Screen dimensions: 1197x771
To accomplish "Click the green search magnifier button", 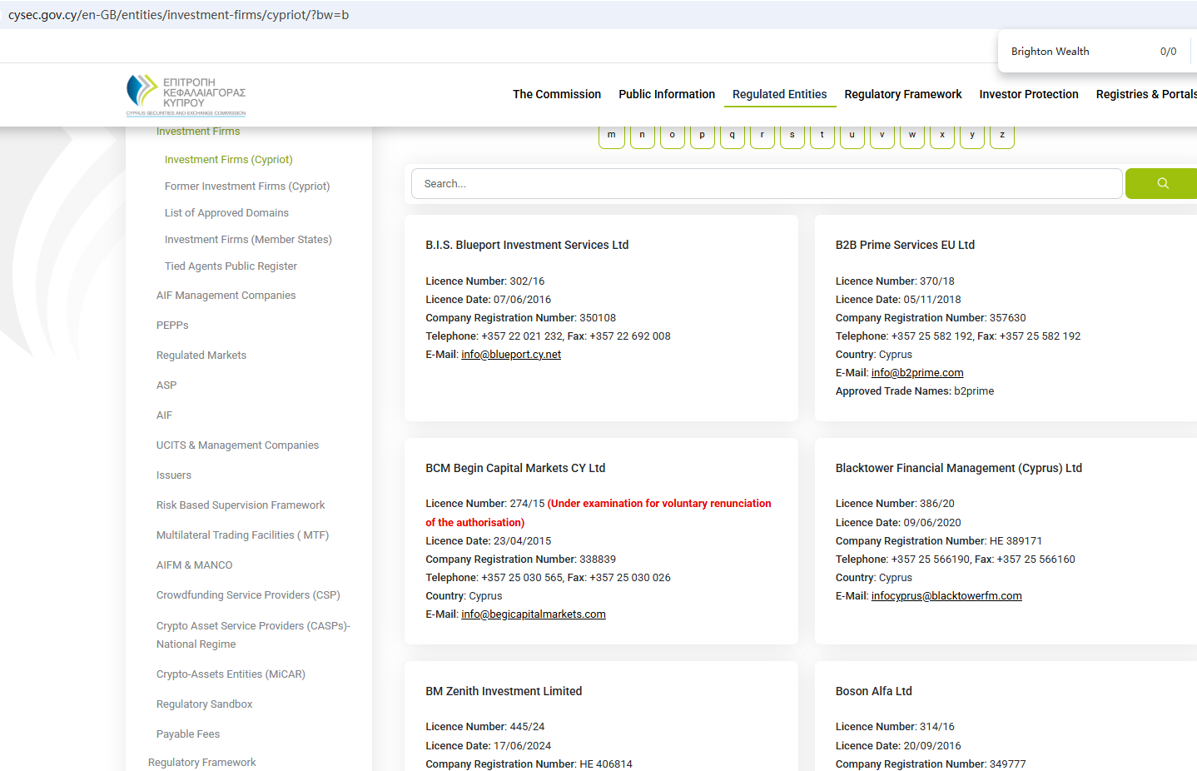I will point(1162,184).
